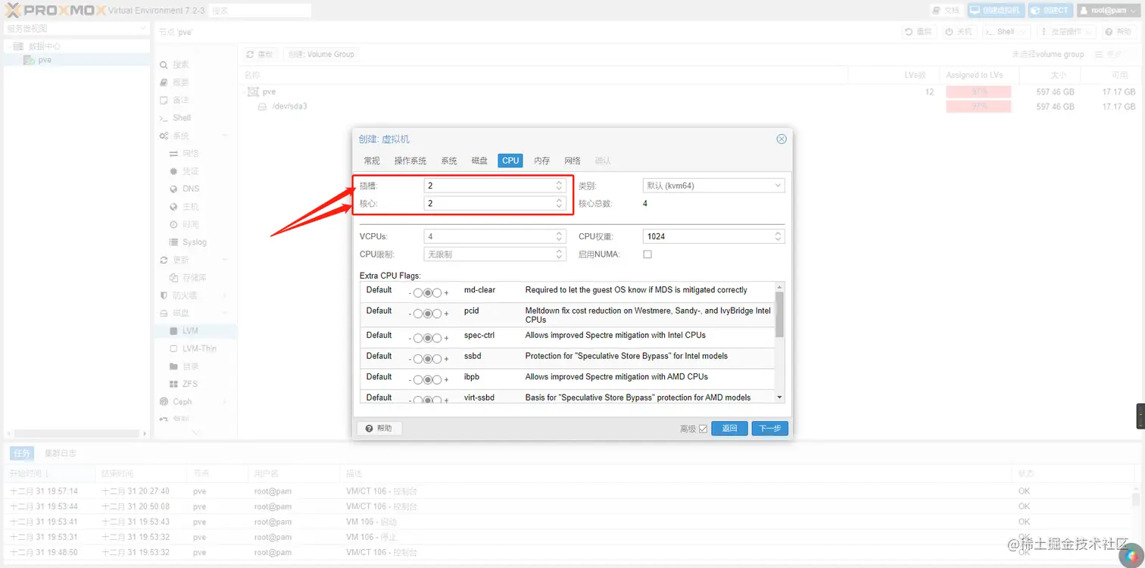
Task: Open Shell in the node side menu
Action: coord(182,118)
